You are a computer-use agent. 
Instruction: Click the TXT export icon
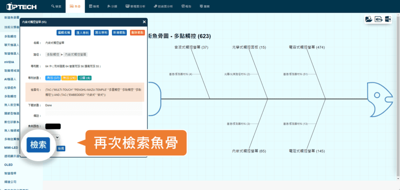point(387,19)
